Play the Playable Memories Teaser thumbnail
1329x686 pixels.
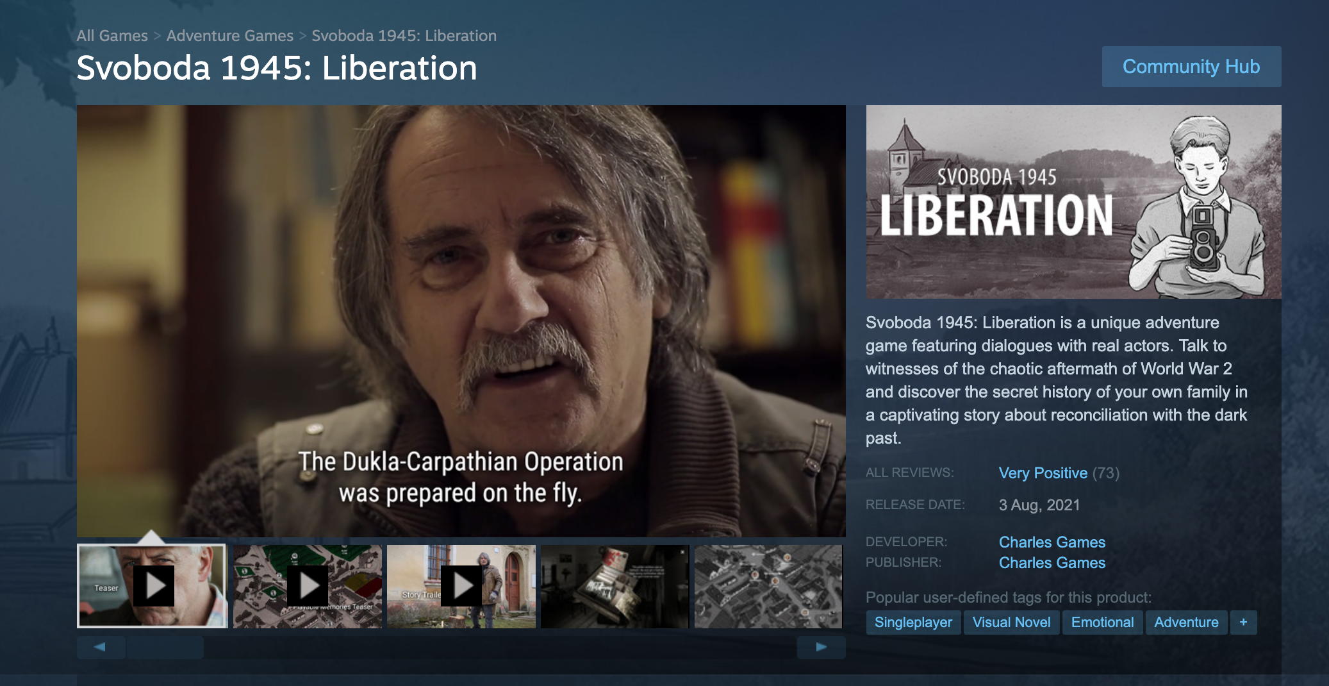click(308, 586)
